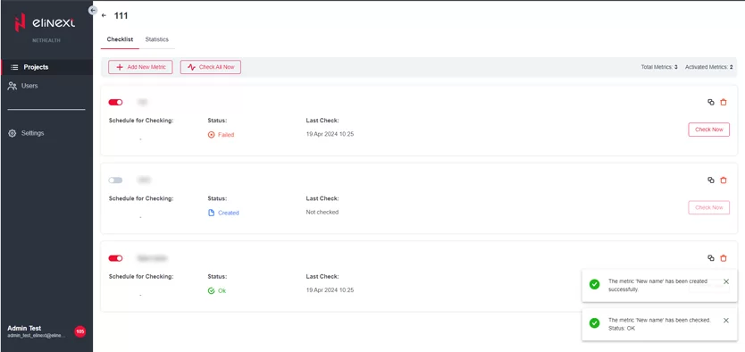
Task: Click the Failed metric's last check date
Action: tap(330, 134)
